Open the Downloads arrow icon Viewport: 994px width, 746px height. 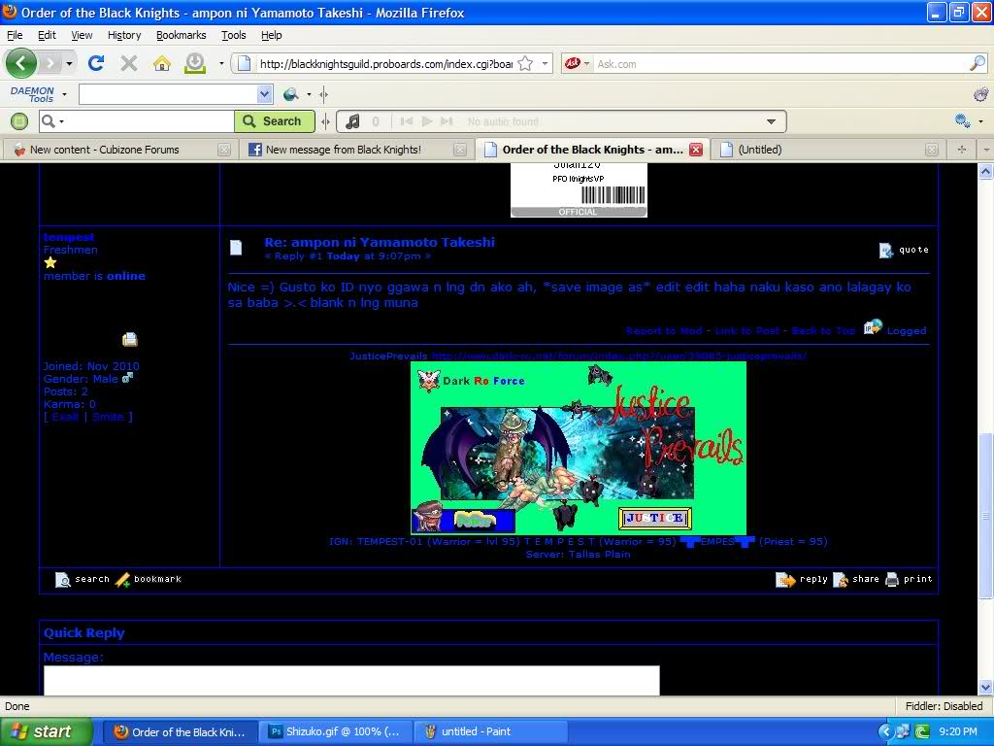[x=195, y=63]
